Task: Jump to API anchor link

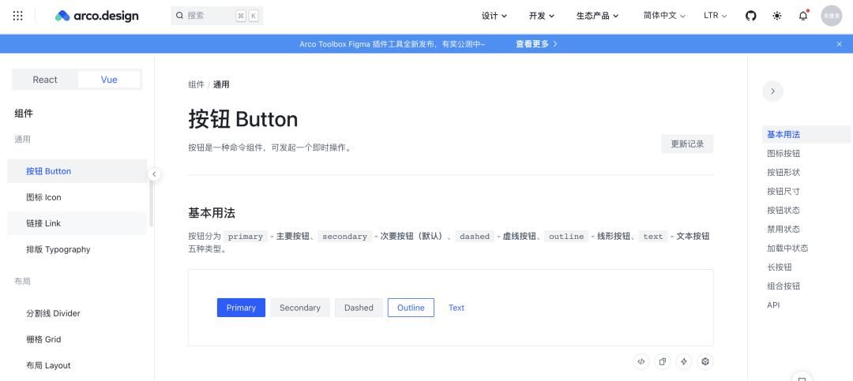Action: point(773,305)
